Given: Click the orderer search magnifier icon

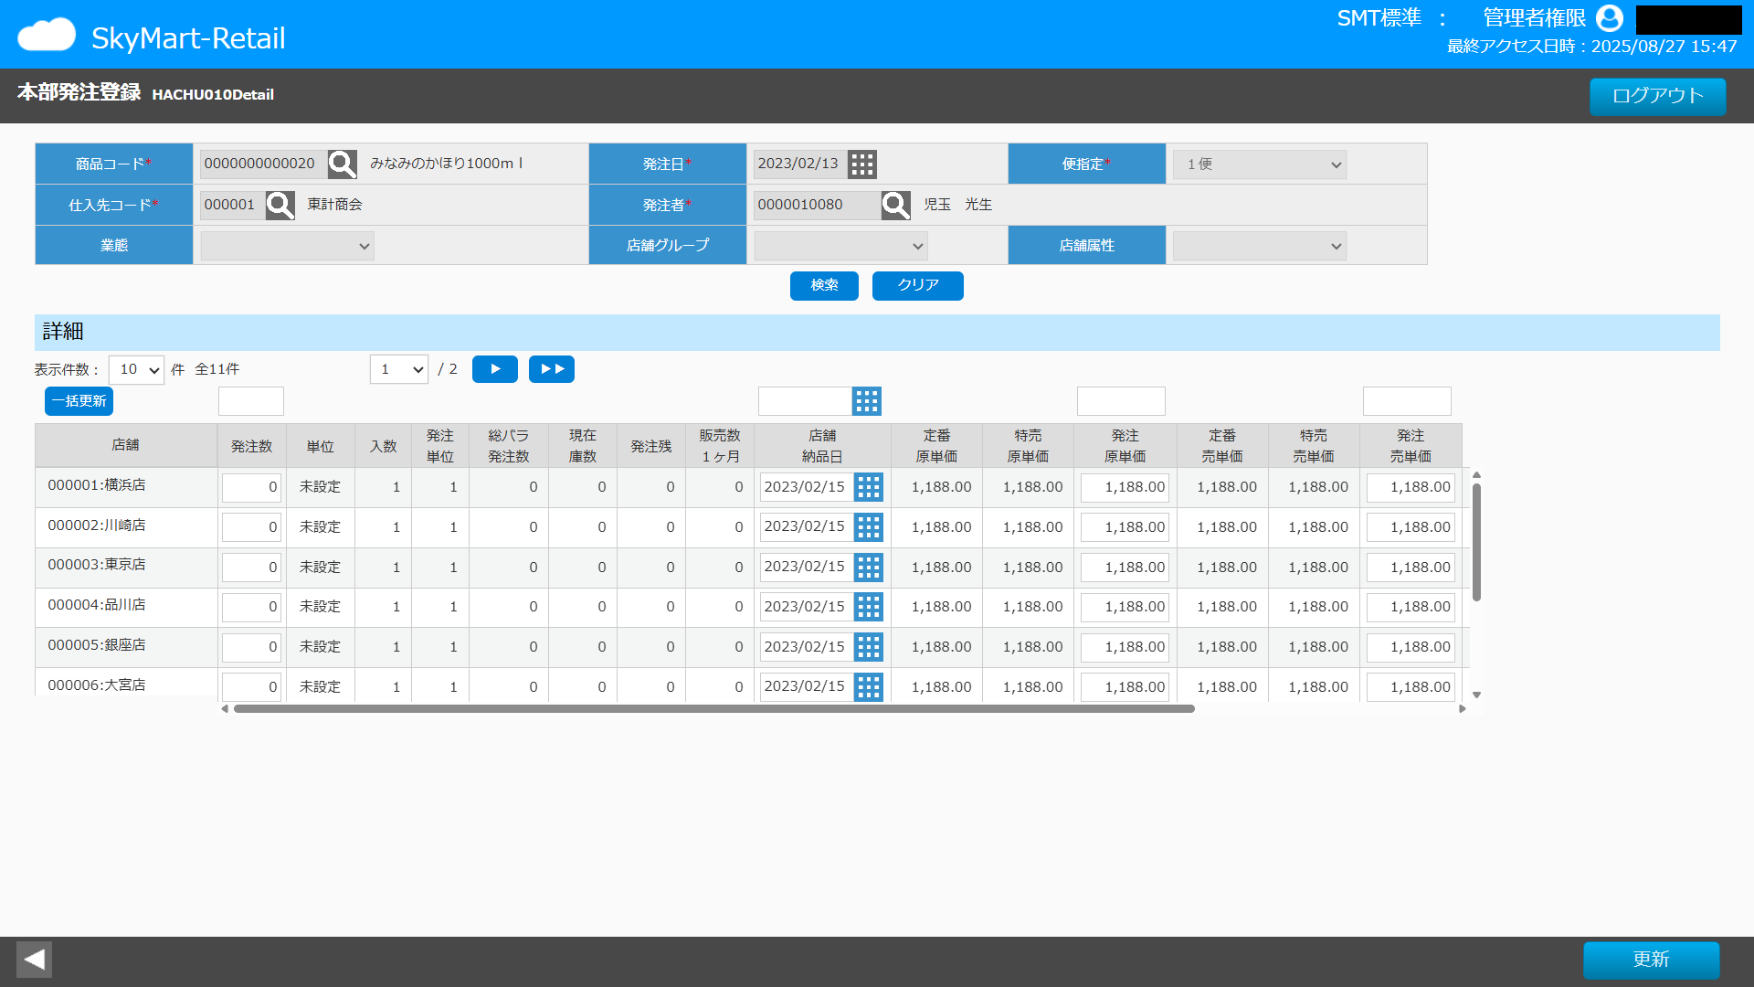Looking at the screenshot, I should pyautogui.click(x=895, y=205).
